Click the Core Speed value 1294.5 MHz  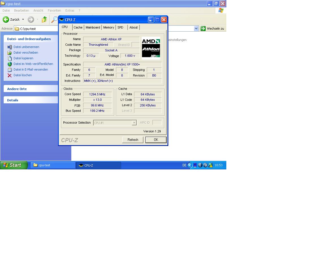[97, 94]
